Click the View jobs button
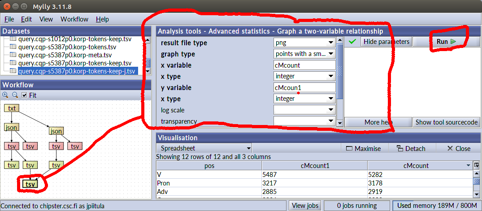Image resolution: width=482 pixels, height=211 pixels. click(x=305, y=206)
